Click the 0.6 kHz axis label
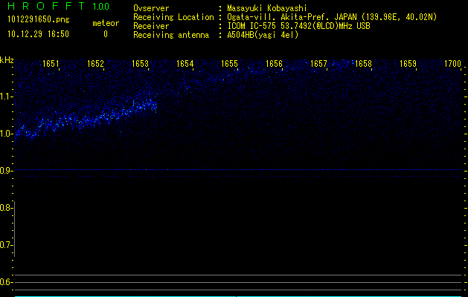The width and height of the screenshot is (468, 297). tap(6, 282)
